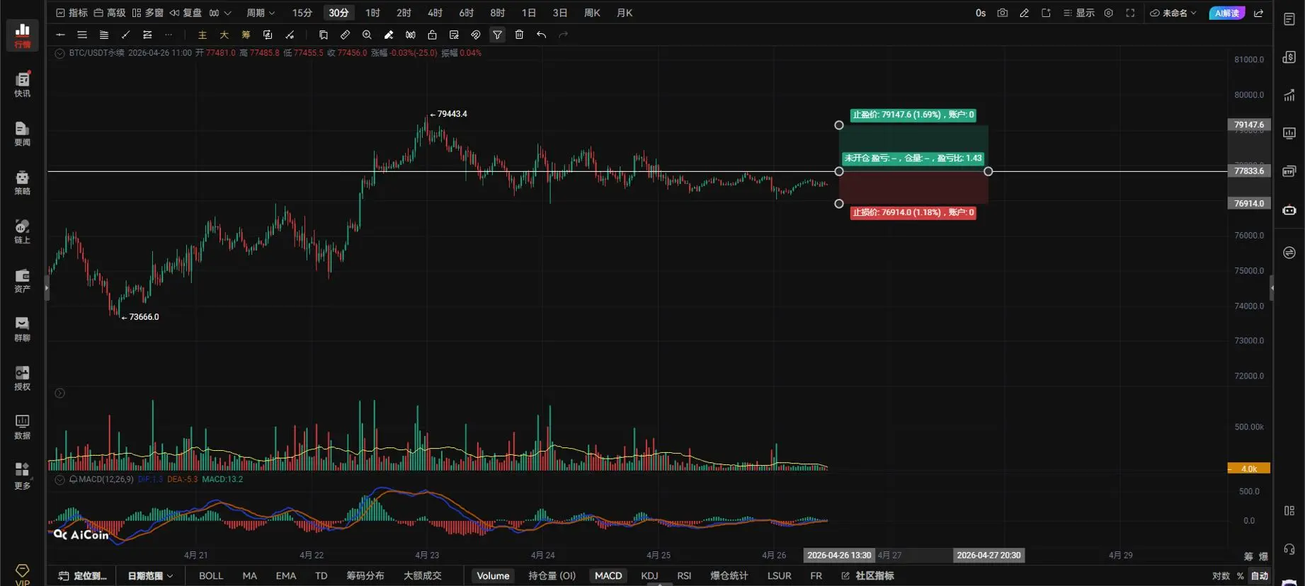
Task: Open the 授权 authorization sidebar icon
Action: click(23, 378)
